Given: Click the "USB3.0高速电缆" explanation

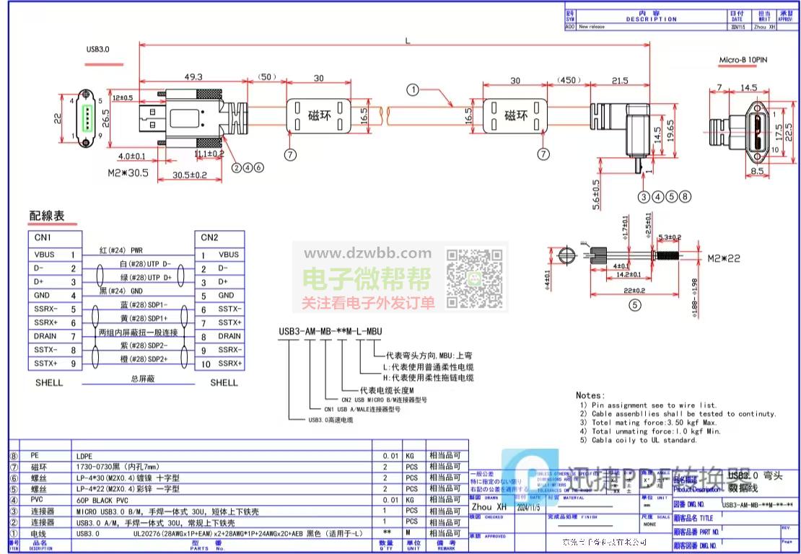Looking at the screenshot, I should pos(331,420).
